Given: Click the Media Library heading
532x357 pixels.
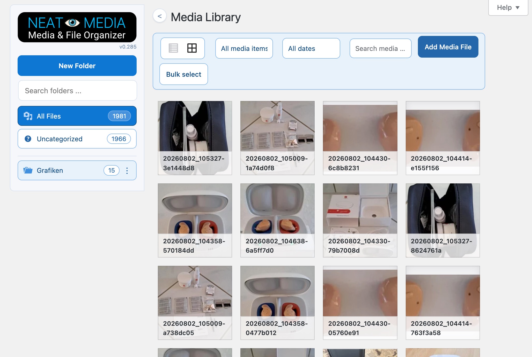Looking at the screenshot, I should click(206, 17).
